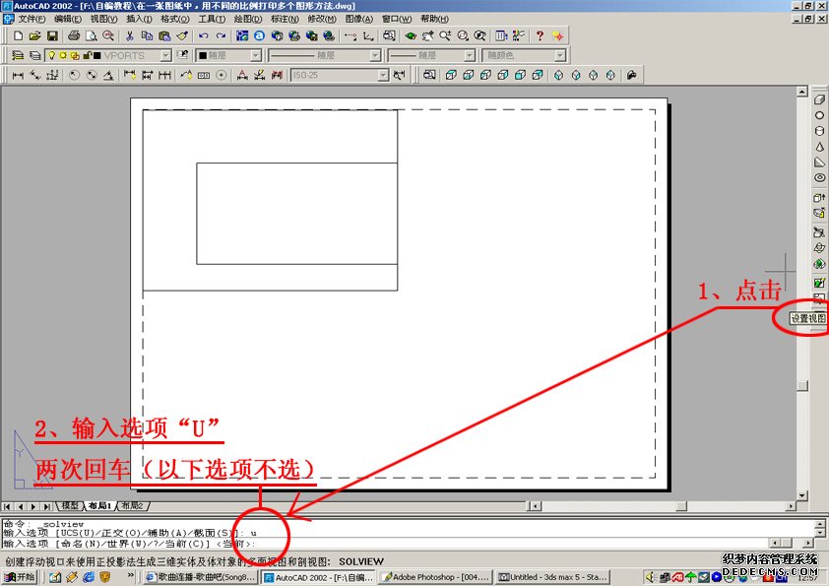This screenshot has width=829, height=586.
Task: Click the Print icon
Action: (x=74, y=36)
